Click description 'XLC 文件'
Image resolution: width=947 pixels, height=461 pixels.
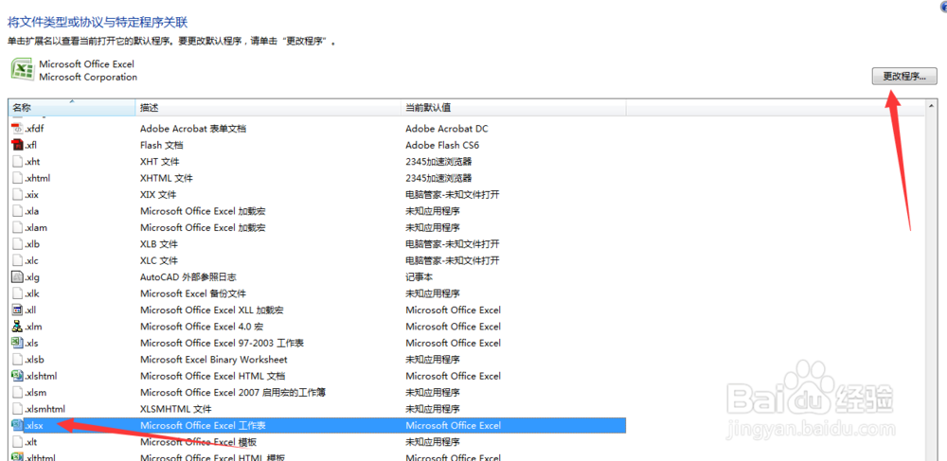coord(159,260)
